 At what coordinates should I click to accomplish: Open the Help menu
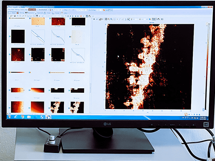[26, 10]
